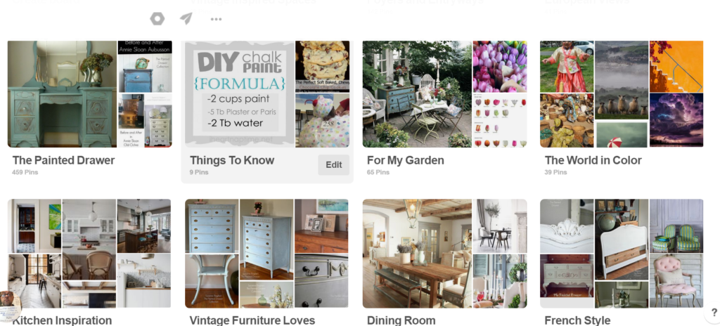This screenshot has height=326, width=720.
Task: Click the teal vanity dresser cover image
Action: pyautogui.click(x=62, y=94)
